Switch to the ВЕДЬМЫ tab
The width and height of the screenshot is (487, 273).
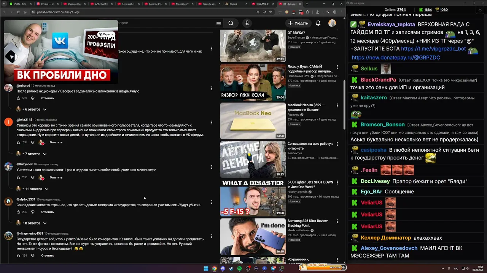pyautogui.click(x=264, y=4)
